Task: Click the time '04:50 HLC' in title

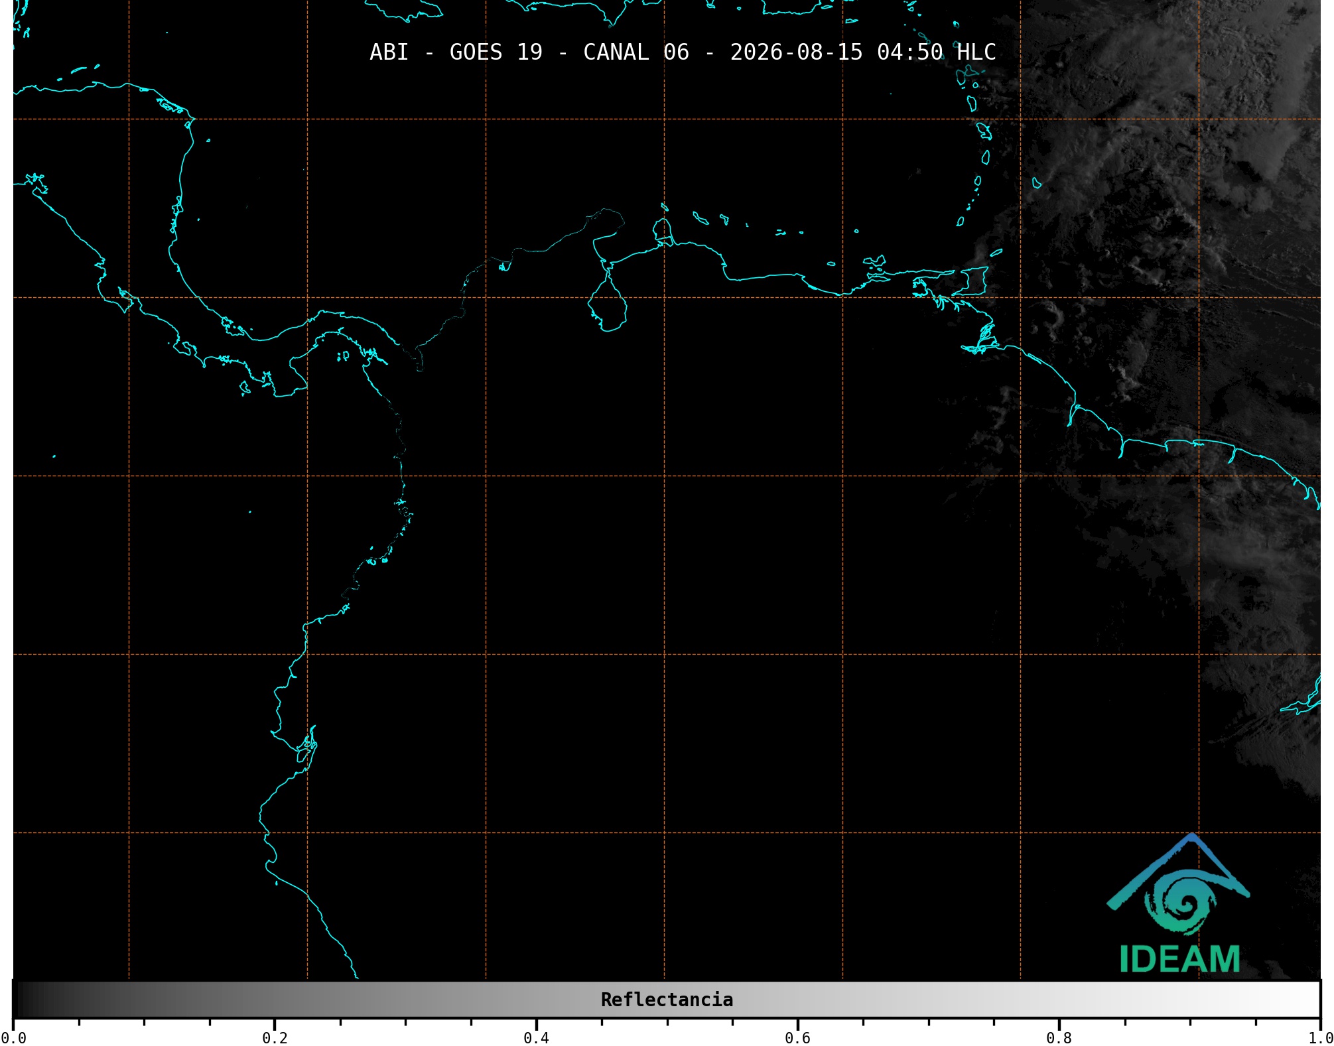Action: (x=937, y=52)
